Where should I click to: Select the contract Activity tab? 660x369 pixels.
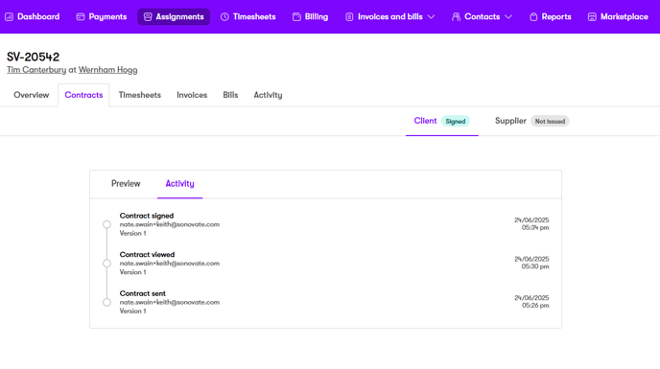click(179, 184)
